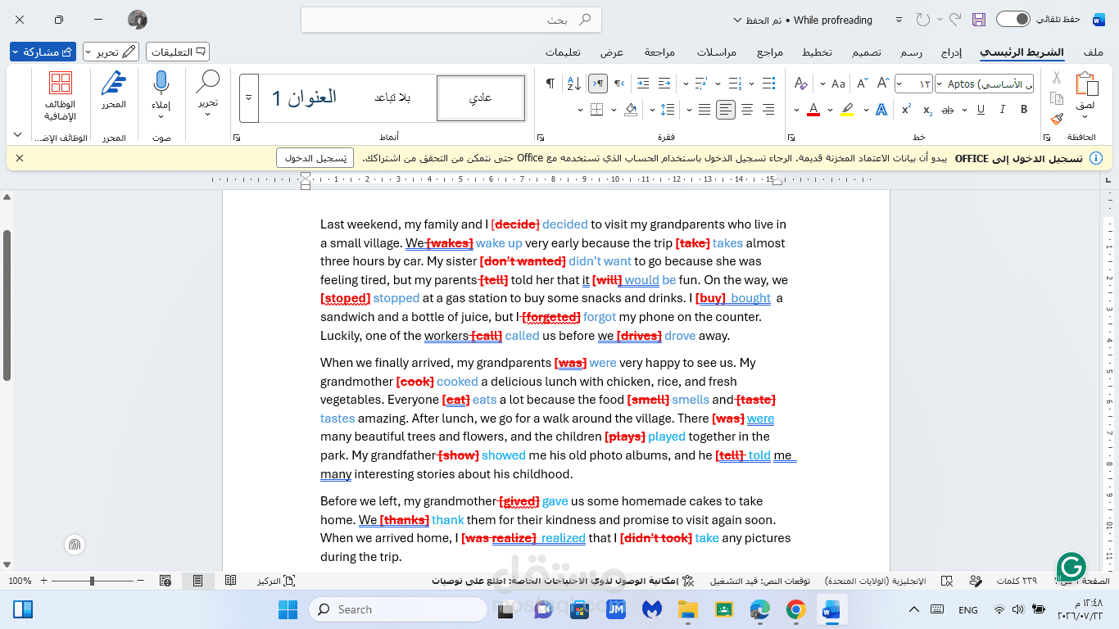Switch to the تخطيط tab

[817, 52]
